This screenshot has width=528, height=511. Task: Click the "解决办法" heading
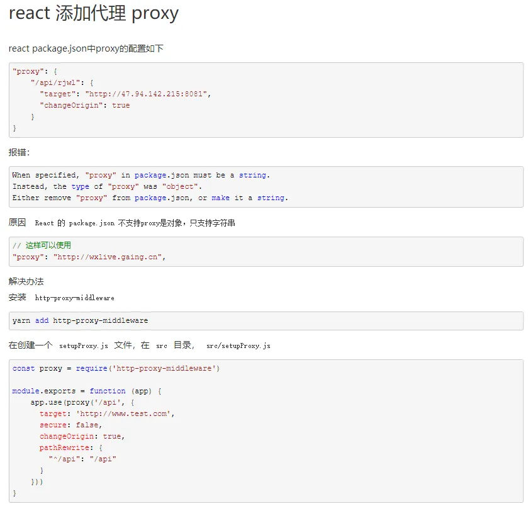point(26,281)
